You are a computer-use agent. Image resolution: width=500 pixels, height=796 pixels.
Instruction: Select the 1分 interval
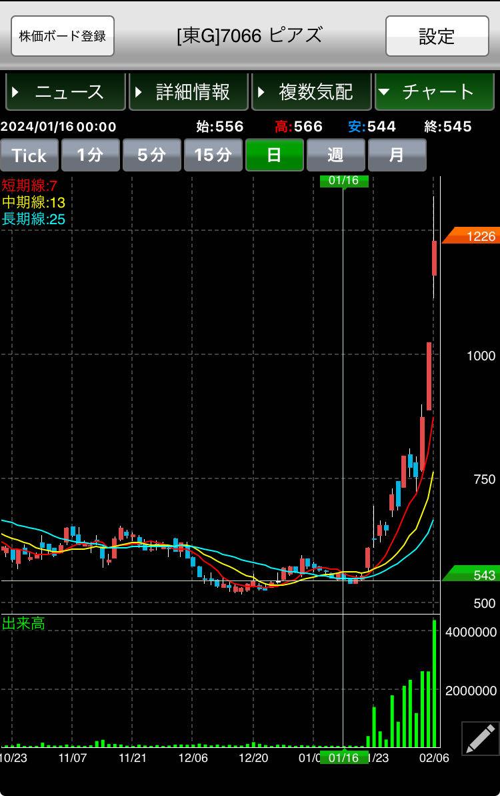pyautogui.click(x=90, y=155)
